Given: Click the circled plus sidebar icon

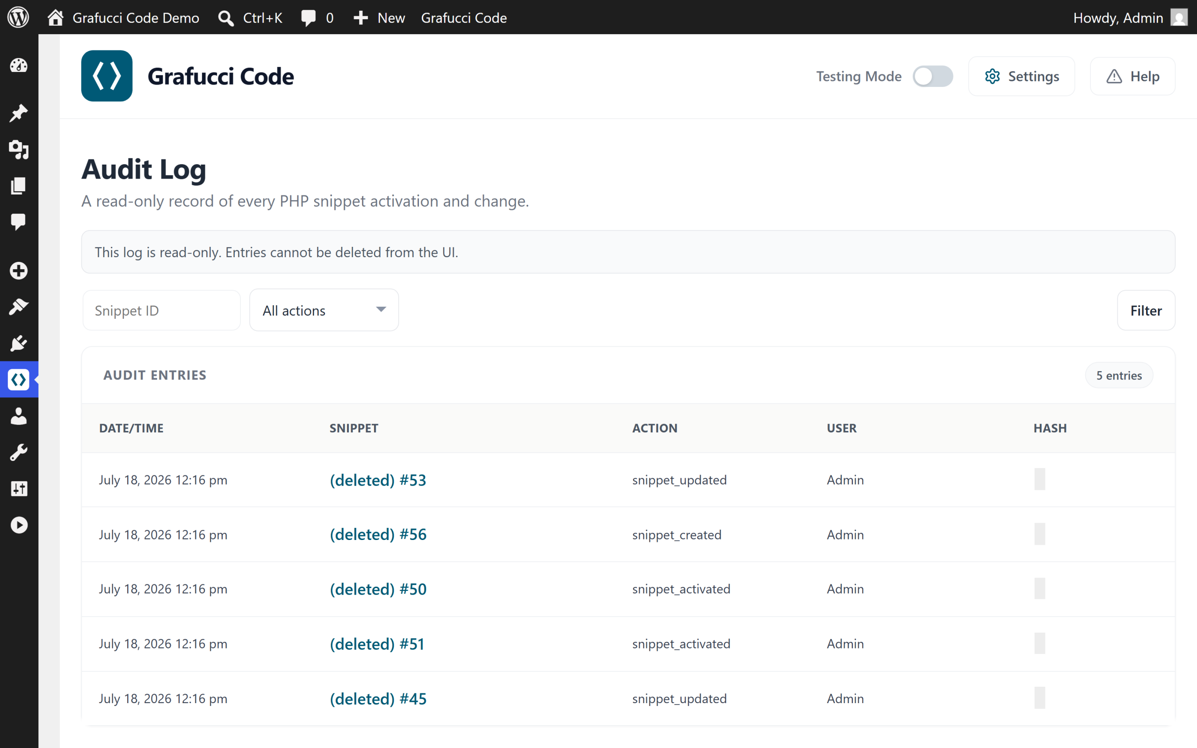Looking at the screenshot, I should pyautogui.click(x=19, y=270).
